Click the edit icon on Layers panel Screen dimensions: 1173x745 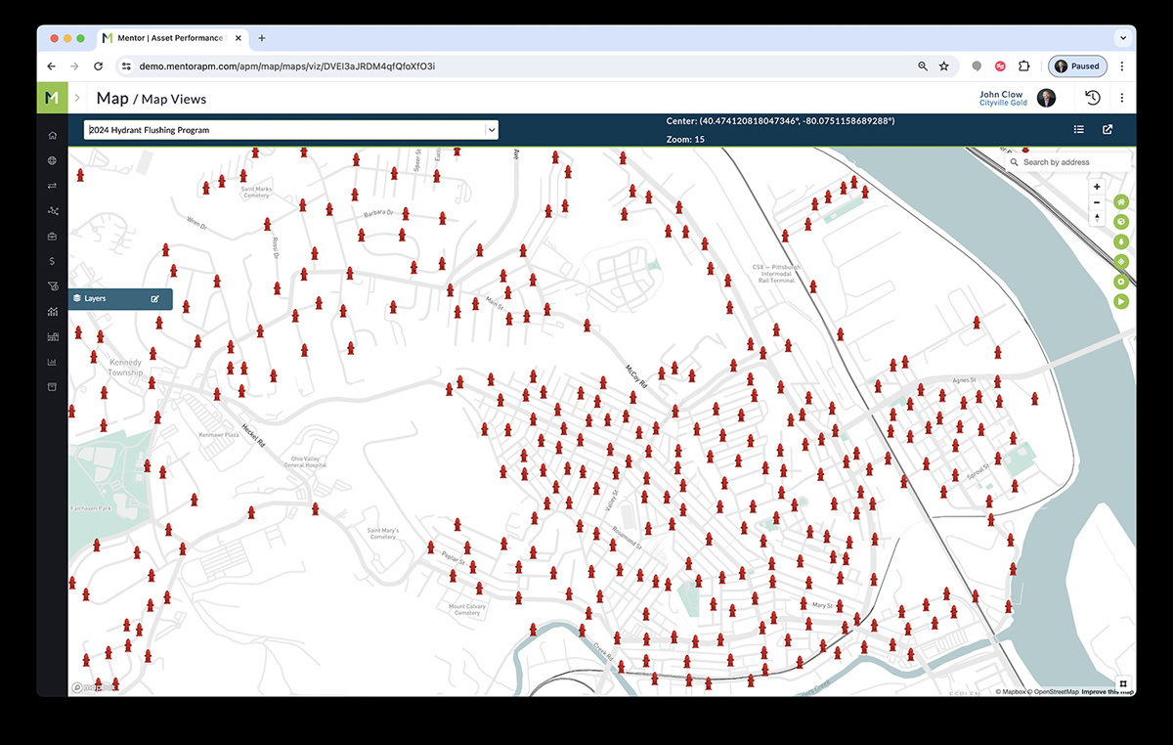(154, 299)
